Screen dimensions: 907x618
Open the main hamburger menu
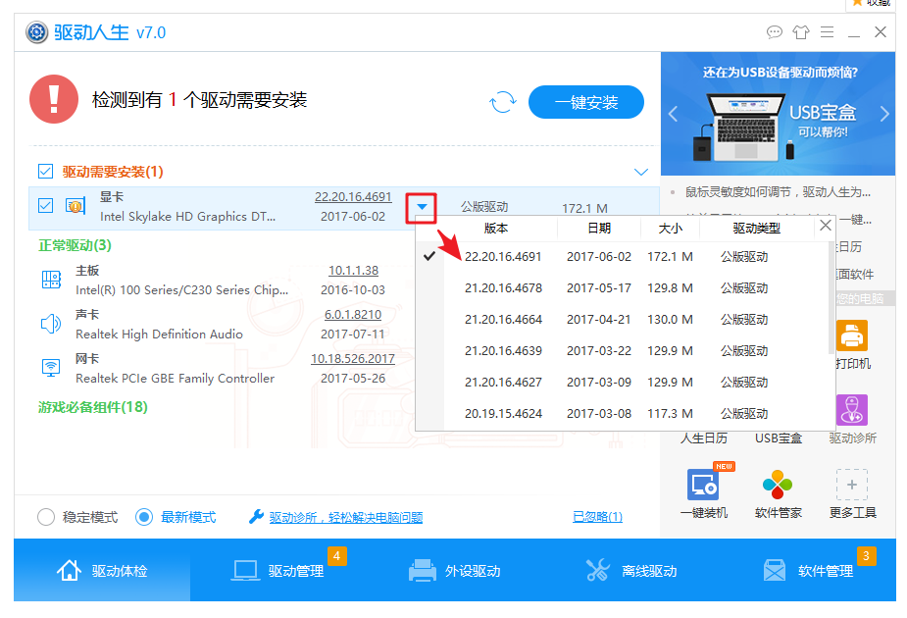(x=827, y=32)
